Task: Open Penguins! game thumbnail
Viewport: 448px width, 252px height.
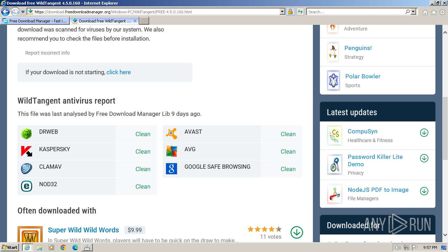Action: click(x=333, y=52)
